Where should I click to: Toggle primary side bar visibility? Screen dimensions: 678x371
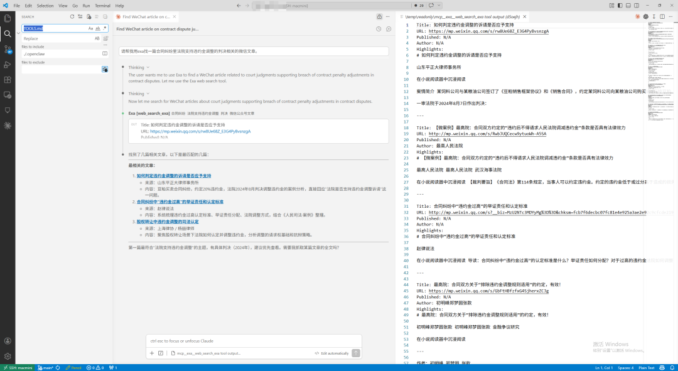tap(620, 6)
